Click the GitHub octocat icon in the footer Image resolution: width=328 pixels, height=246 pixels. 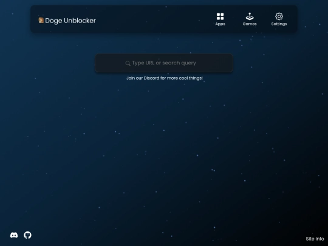coord(27,235)
